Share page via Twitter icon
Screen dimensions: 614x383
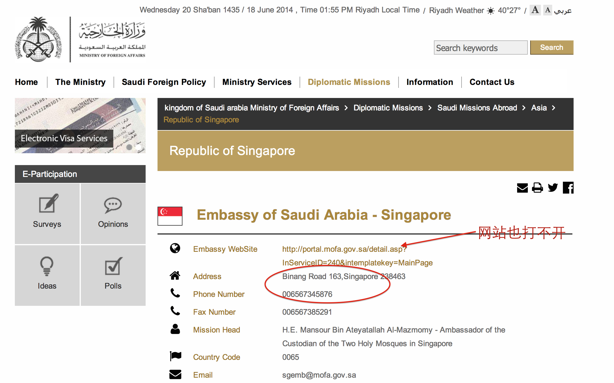click(x=553, y=188)
